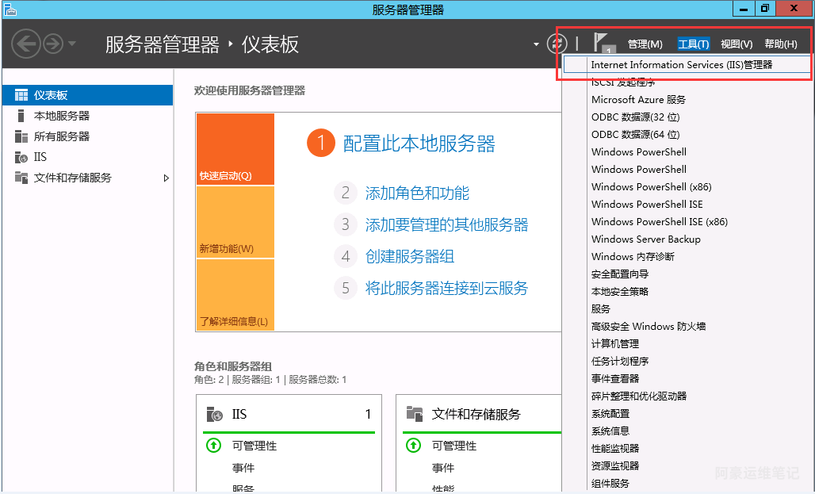
Task: Expand the 文件和存储服务 submenu arrow
Action: tap(166, 178)
